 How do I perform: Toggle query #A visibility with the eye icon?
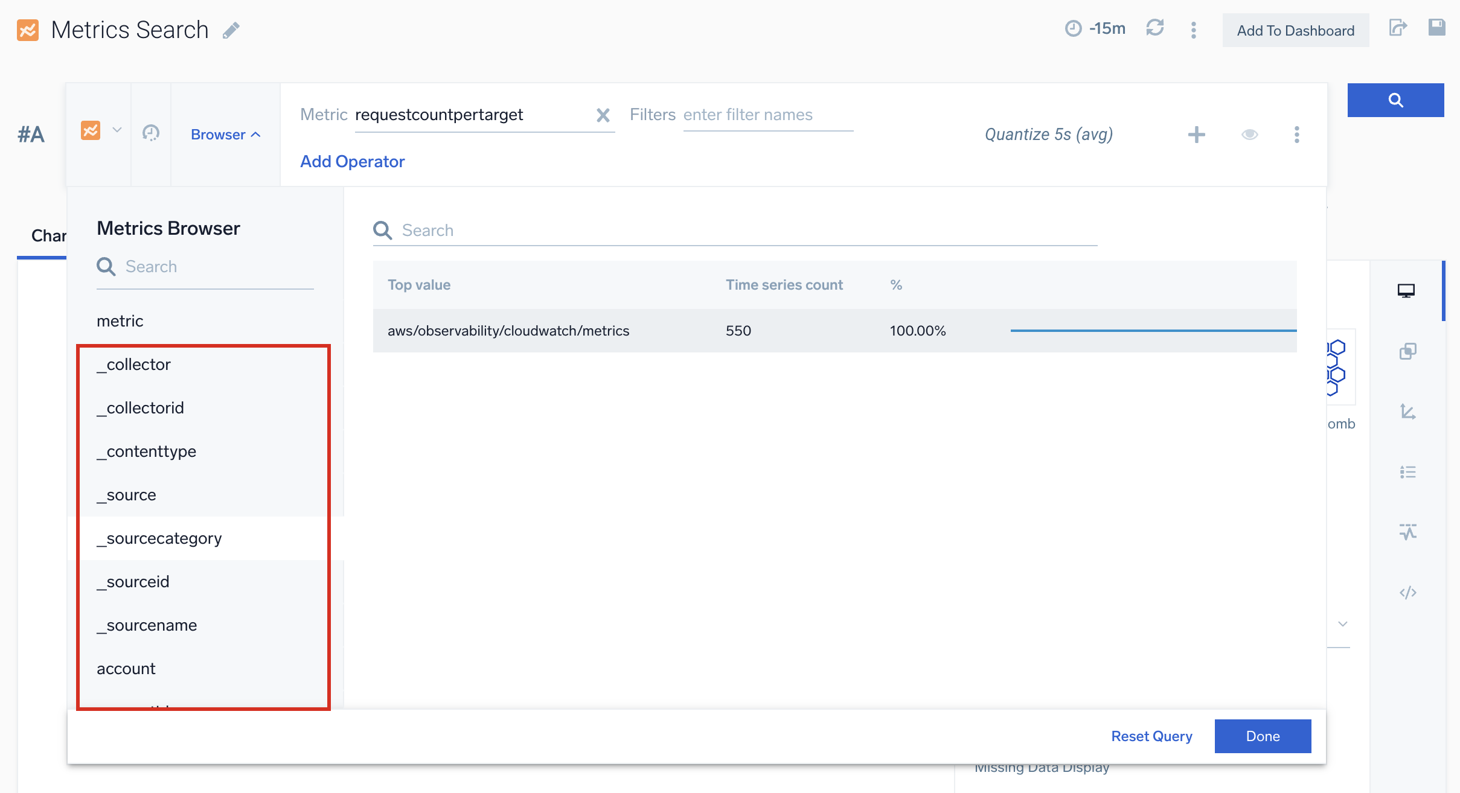1249,135
